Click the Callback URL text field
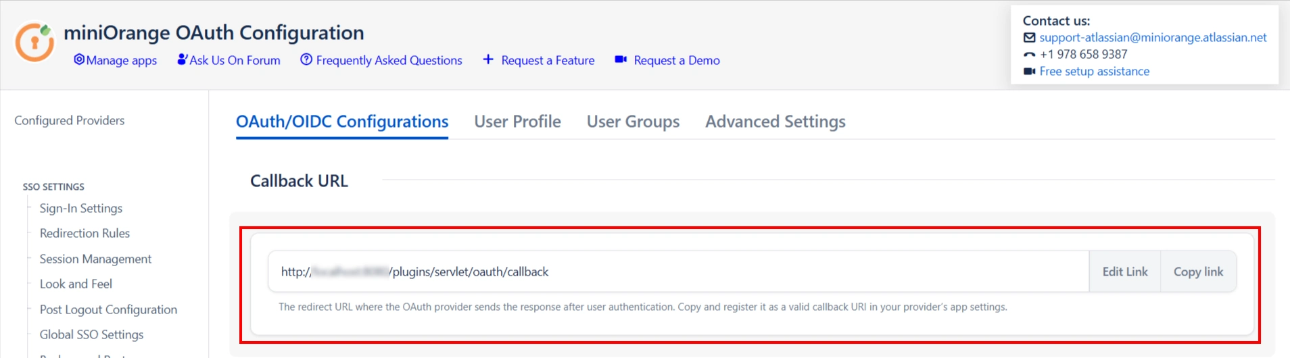This screenshot has height=358, width=1290. click(x=678, y=272)
